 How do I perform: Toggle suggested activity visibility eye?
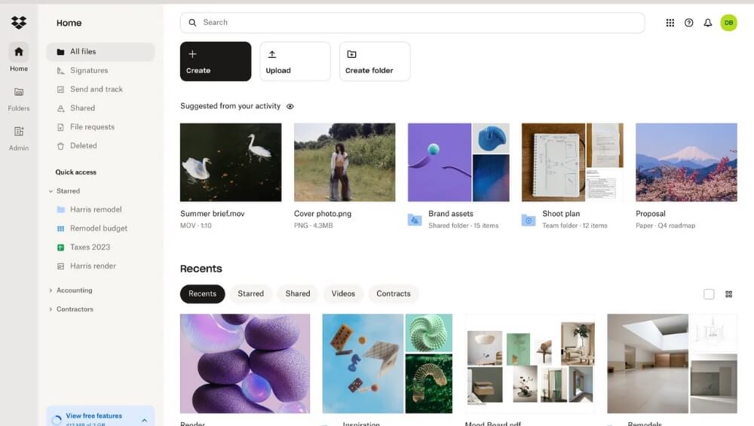[x=290, y=107]
